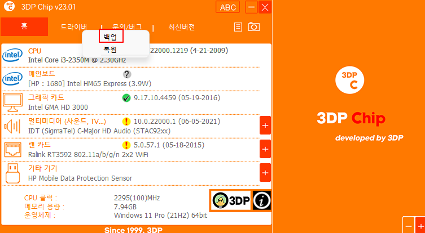Switch to the 홈 tab
425x233 pixels.
[24, 27]
